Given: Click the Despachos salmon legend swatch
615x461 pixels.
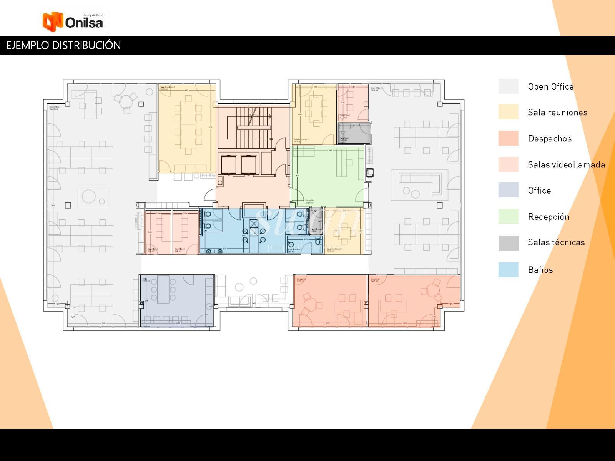Looking at the screenshot, I should pos(508,138).
